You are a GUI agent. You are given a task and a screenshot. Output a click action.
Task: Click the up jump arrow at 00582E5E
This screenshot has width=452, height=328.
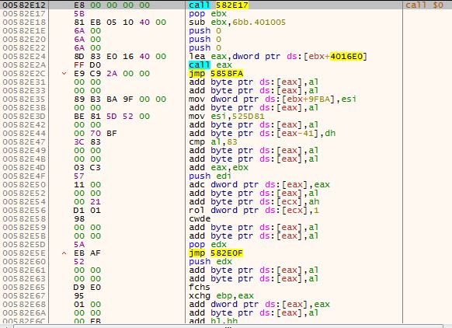[64, 253]
